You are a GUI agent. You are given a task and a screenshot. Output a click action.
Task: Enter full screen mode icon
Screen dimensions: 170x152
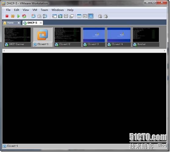coord(60,16)
